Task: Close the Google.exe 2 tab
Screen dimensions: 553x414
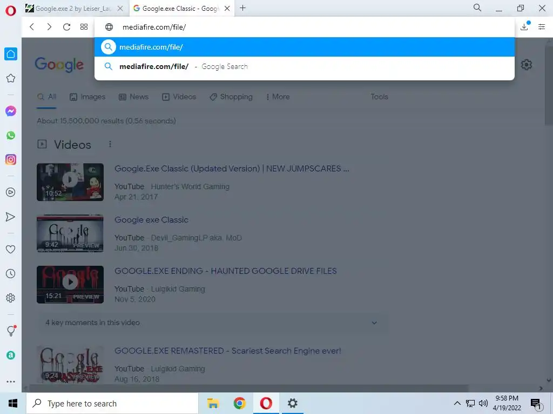Action: (120, 9)
